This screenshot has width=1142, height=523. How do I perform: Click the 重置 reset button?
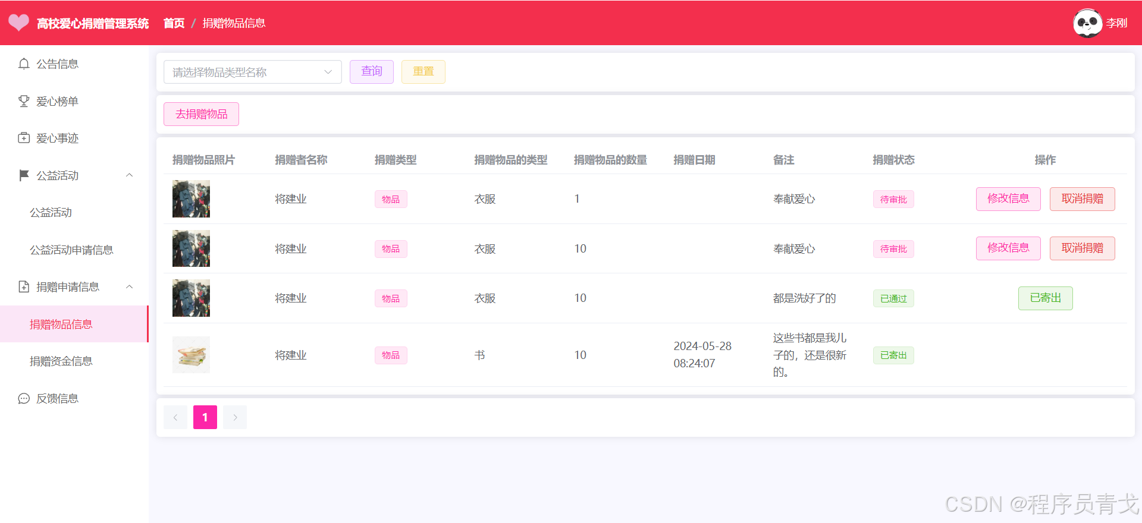[423, 72]
